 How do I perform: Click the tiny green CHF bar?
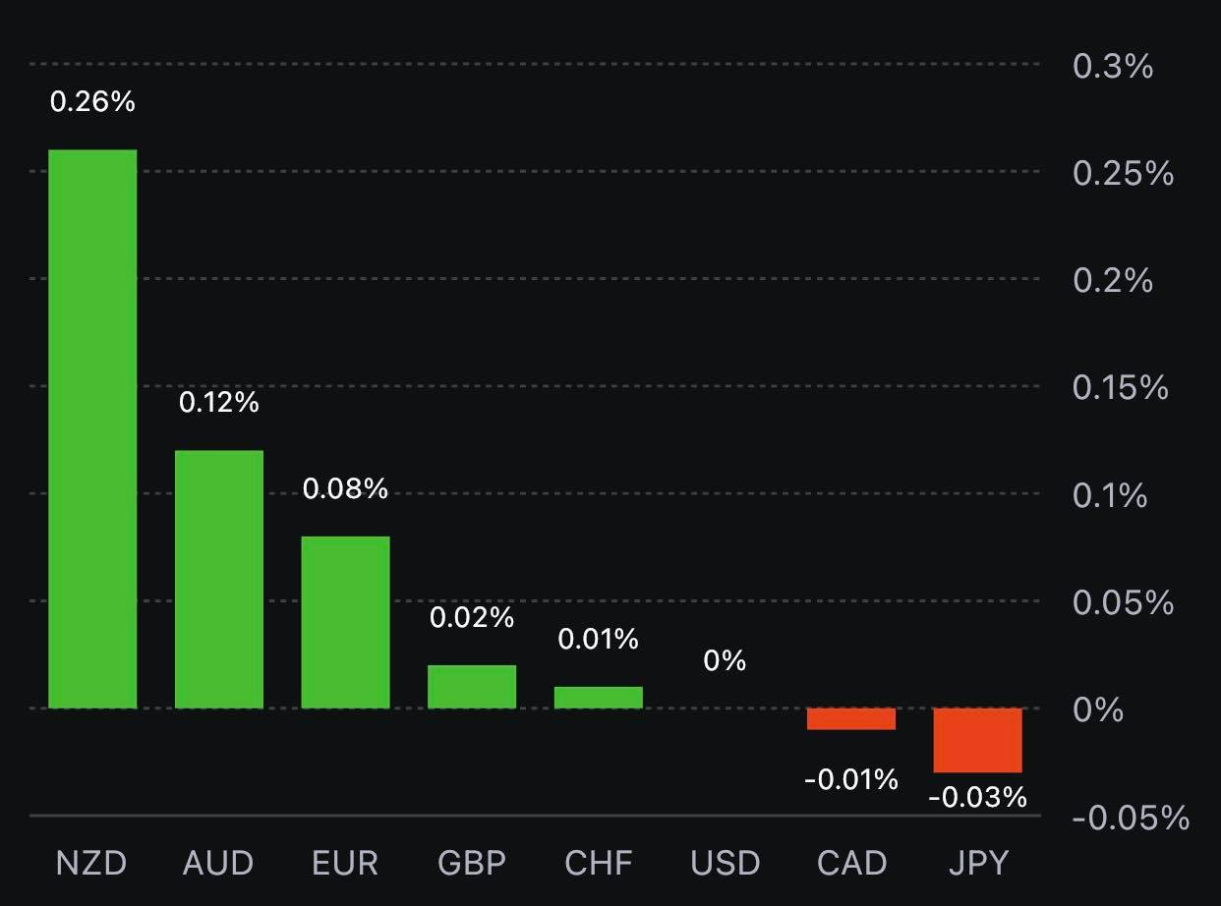click(598, 698)
